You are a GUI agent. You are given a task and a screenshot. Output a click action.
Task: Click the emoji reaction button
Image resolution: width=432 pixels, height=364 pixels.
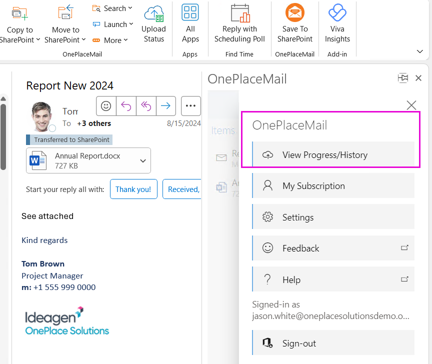coord(106,106)
